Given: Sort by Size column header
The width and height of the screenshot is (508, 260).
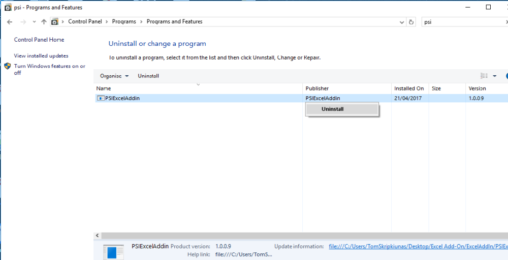Looking at the screenshot, I should click(x=448, y=89).
